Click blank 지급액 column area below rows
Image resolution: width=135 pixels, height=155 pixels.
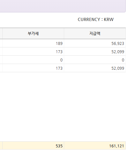click(x=95, y=107)
